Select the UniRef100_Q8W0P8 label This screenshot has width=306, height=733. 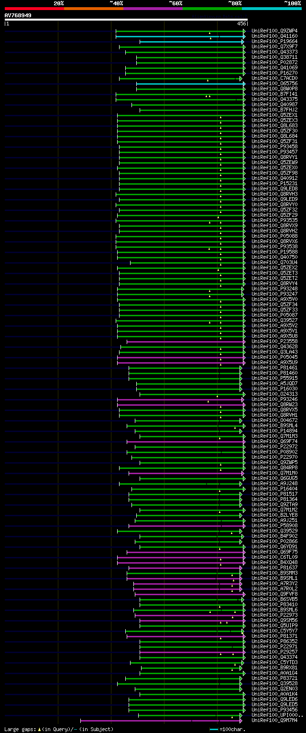274,89
